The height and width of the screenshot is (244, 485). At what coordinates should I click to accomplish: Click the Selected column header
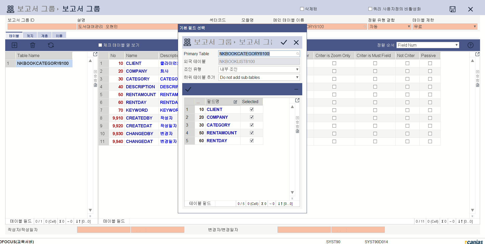[x=251, y=102]
